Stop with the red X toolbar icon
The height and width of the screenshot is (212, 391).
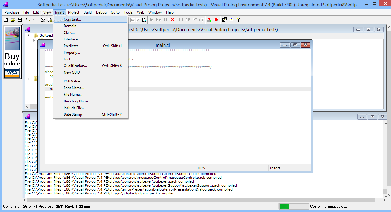tap(173, 20)
